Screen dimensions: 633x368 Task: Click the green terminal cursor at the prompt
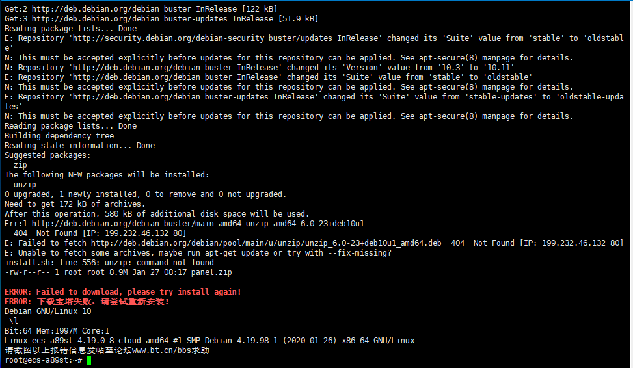89,360
